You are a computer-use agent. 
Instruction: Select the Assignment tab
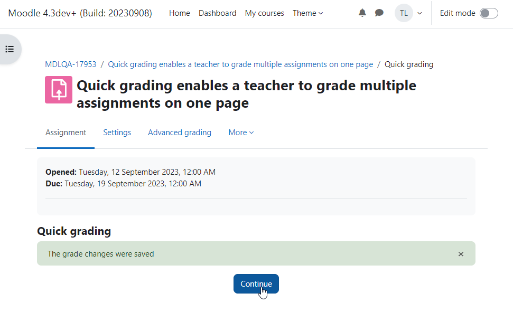[66, 133]
